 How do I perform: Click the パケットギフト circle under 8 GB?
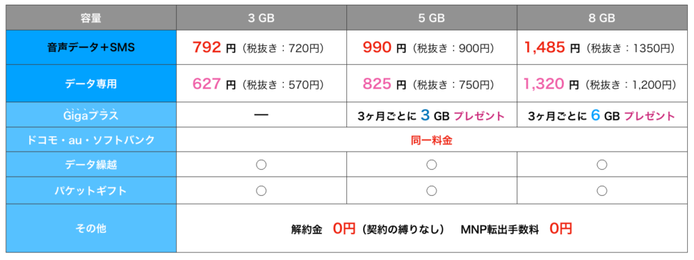point(602,190)
